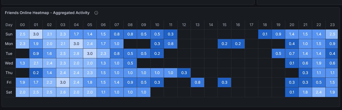The image size is (342, 110).
Task: Click the Tuesday 23 cell showing 0.4
Action: pyautogui.click(x=332, y=53)
